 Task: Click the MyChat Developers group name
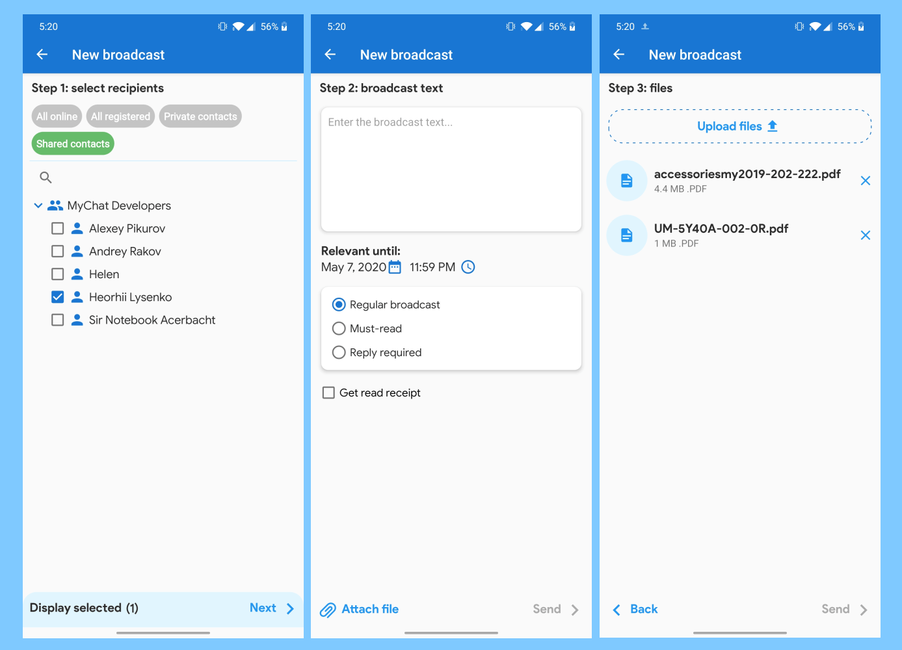(x=119, y=205)
